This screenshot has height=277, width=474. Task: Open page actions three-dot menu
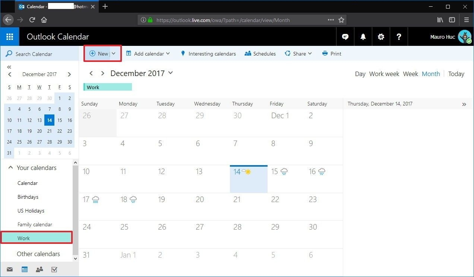[331, 20]
